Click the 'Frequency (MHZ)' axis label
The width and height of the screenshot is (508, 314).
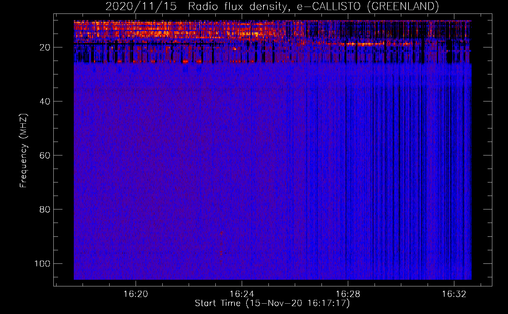pyautogui.click(x=24, y=151)
